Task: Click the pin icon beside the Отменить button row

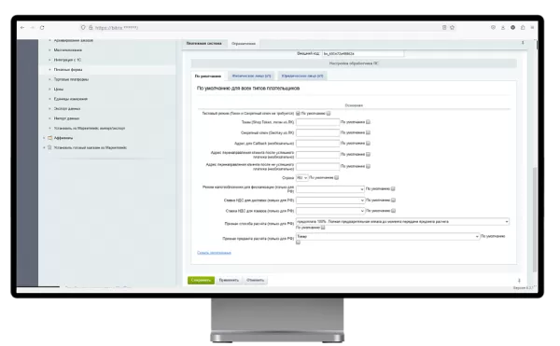Action: 519,281
